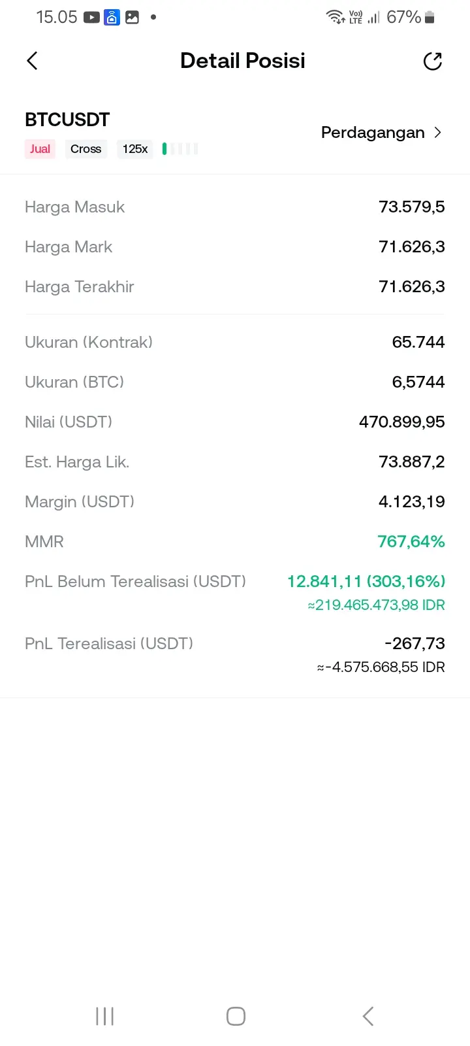Tap the blue lock app notification icon
The width and height of the screenshot is (470, 1046).
(112, 18)
